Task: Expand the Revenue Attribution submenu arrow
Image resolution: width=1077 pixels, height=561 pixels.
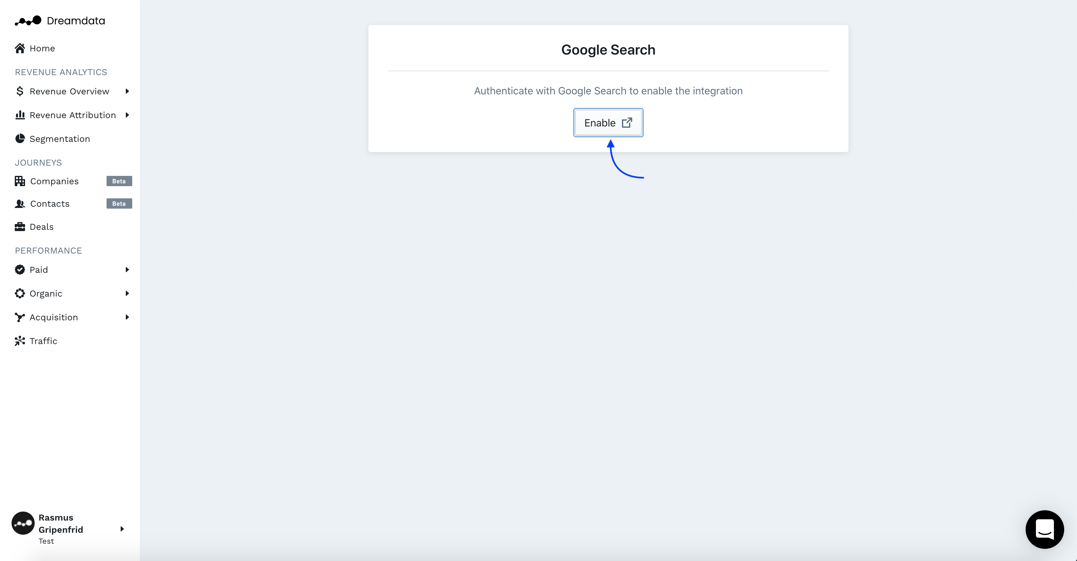Action: [127, 115]
